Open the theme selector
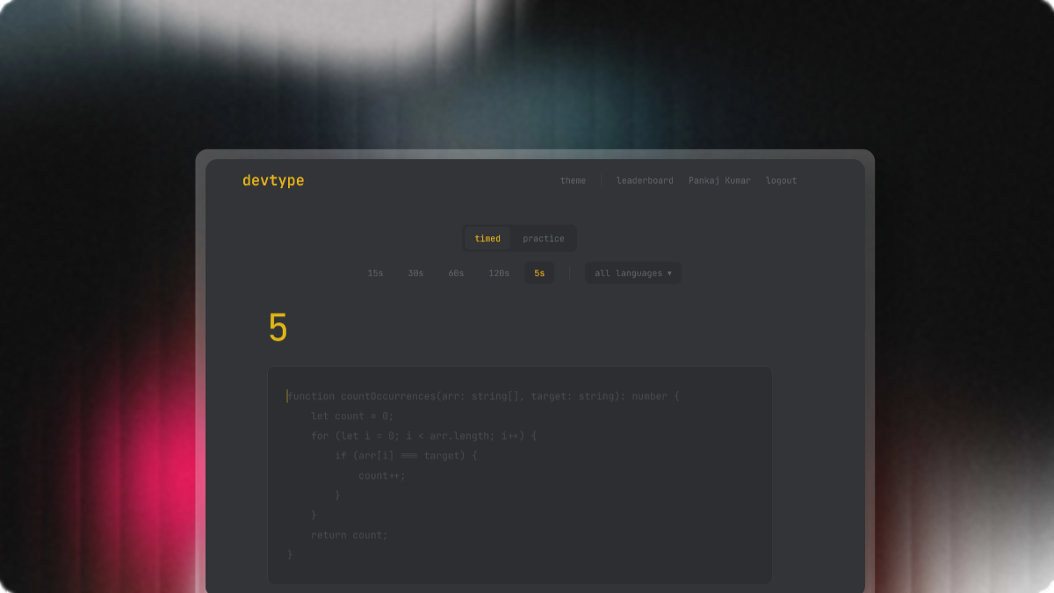1054x593 pixels. click(573, 181)
